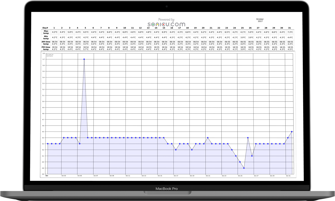Screen dimensions: 335x201
Task: Click the green dot in the Sonicu logo
Action: point(153,24)
